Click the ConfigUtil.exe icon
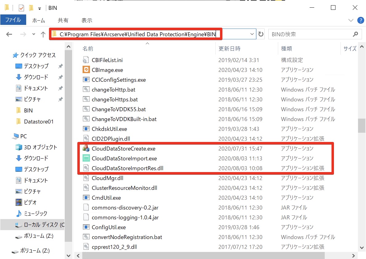Viewport: 366px width, 259px height. 86,227
